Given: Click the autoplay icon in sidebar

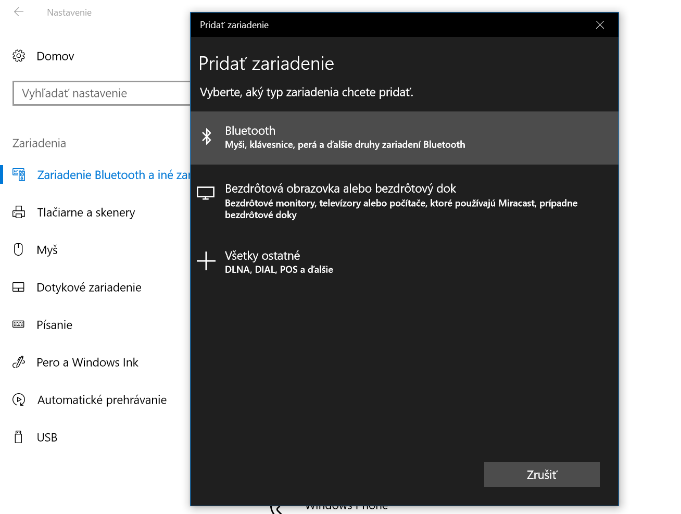Looking at the screenshot, I should point(19,399).
